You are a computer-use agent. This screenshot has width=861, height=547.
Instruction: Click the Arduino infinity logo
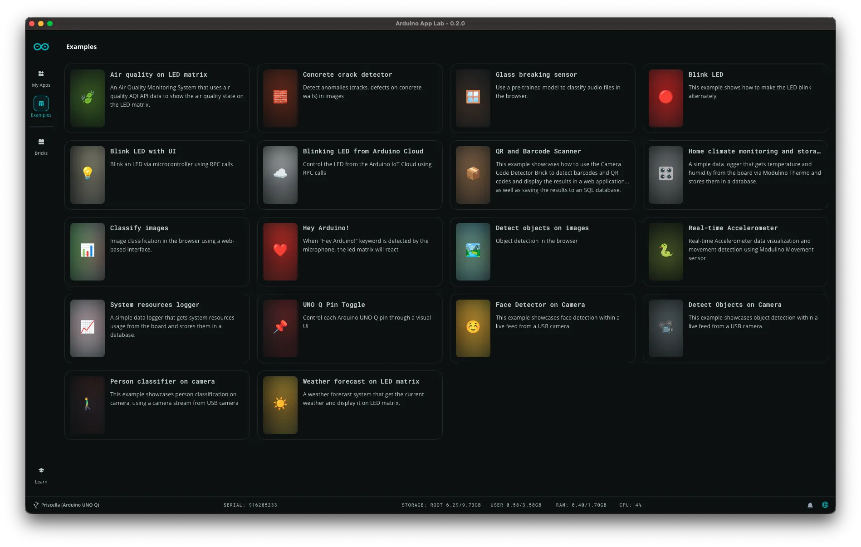pos(41,47)
